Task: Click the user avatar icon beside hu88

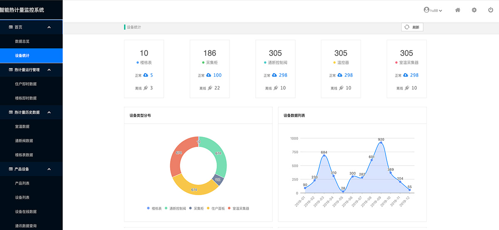Action: tap(426, 10)
